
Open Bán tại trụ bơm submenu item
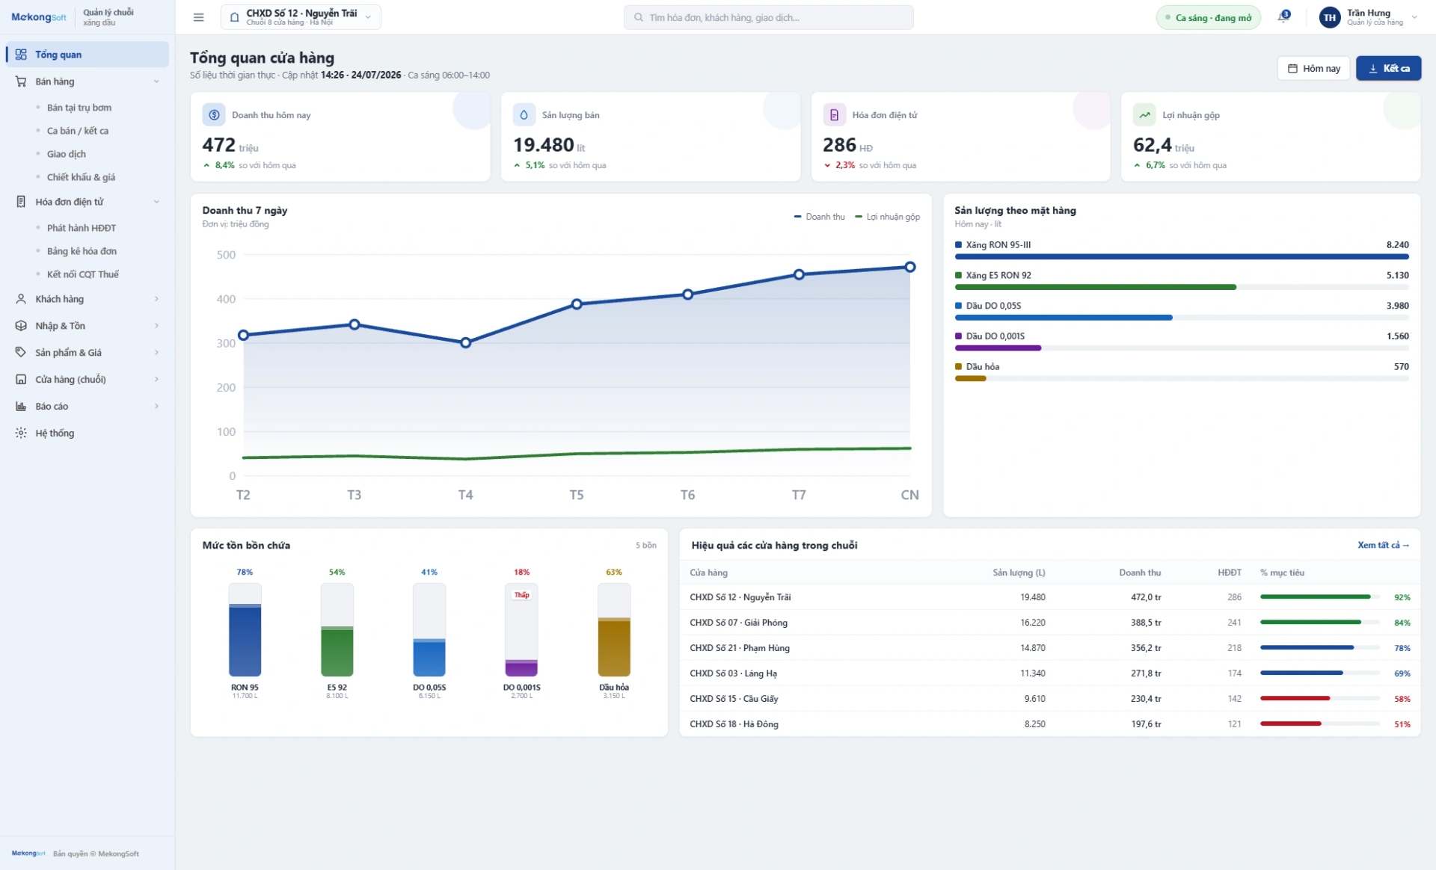pyautogui.click(x=79, y=108)
